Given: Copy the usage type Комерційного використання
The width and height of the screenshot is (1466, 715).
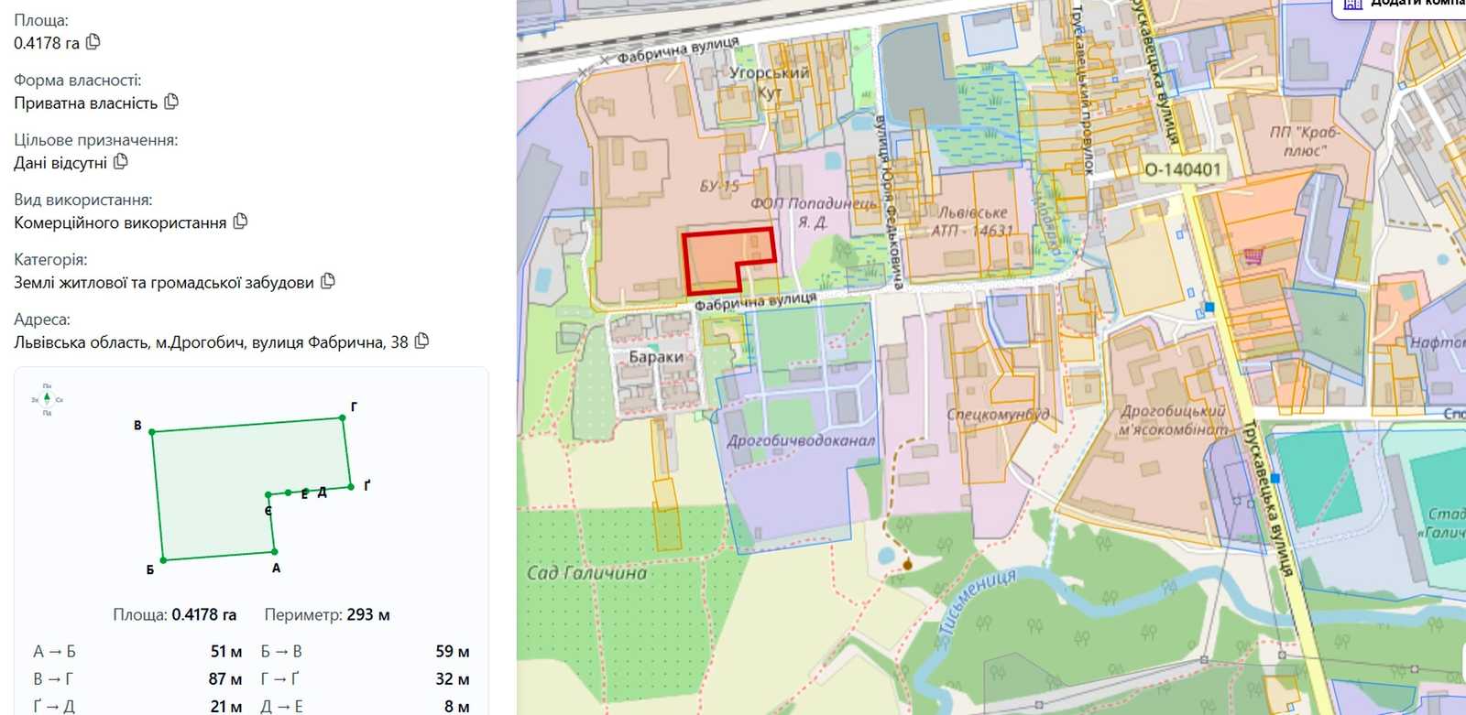Looking at the screenshot, I should (x=240, y=222).
